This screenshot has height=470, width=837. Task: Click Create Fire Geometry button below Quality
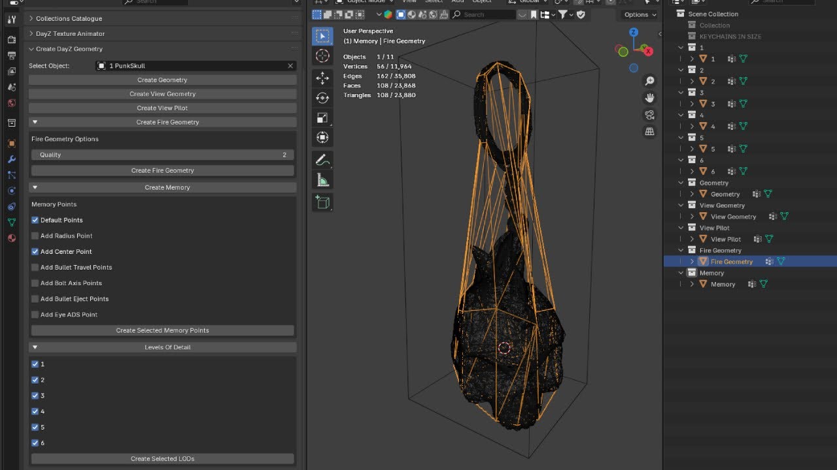[x=162, y=170]
